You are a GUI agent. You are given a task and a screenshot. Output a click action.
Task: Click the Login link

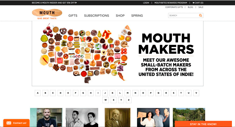tap(146, 3)
